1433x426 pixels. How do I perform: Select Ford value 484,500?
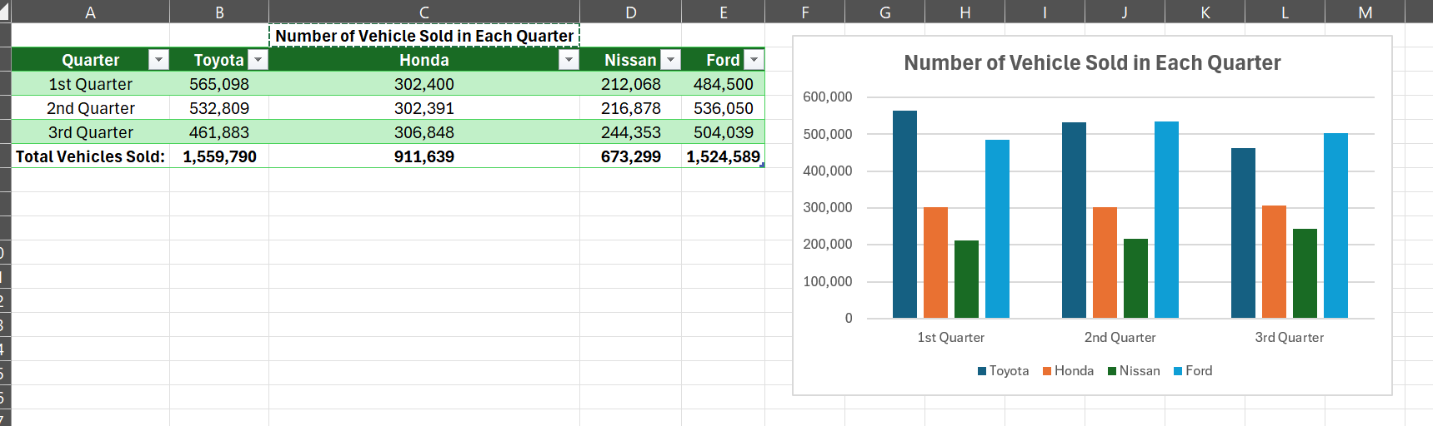724,84
